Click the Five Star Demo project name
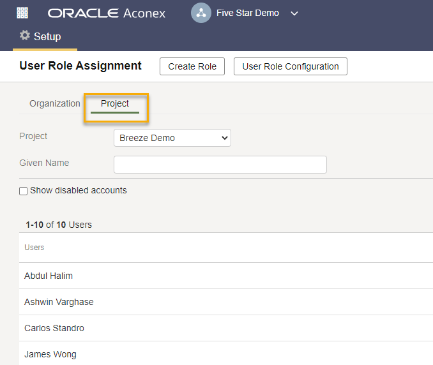This screenshot has width=433, height=365. point(248,13)
